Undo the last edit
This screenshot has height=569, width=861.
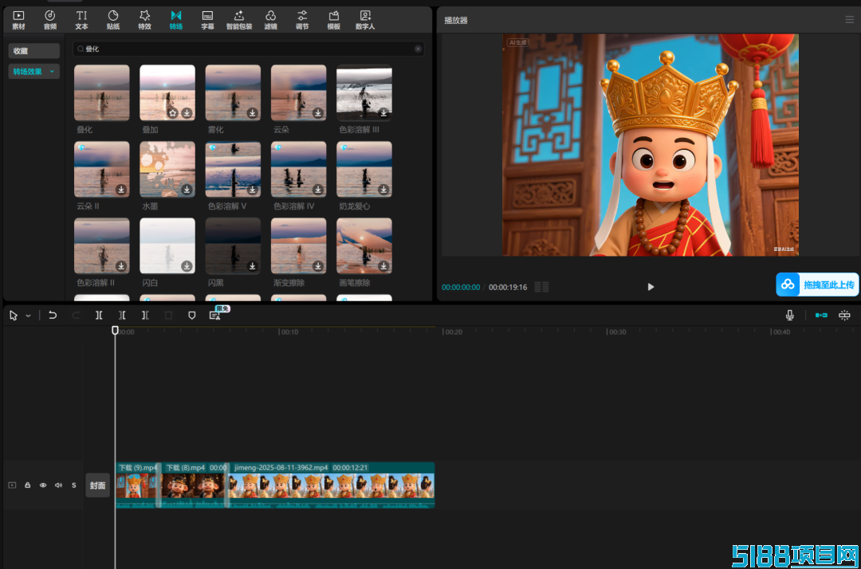tap(53, 315)
